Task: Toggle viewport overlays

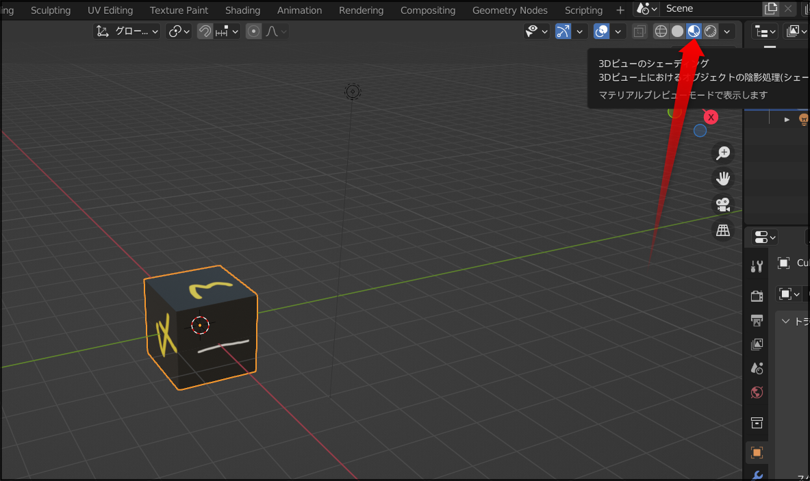Action: 601,31
